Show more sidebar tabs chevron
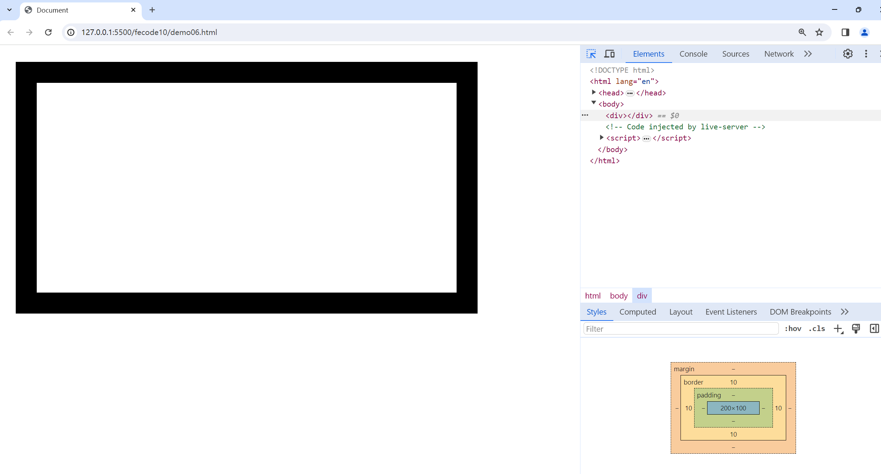This screenshot has width=881, height=474. pyautogui.click(x=845, y=312)
